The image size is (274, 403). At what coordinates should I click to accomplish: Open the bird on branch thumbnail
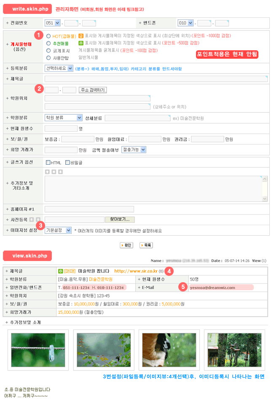coord(169,350)
